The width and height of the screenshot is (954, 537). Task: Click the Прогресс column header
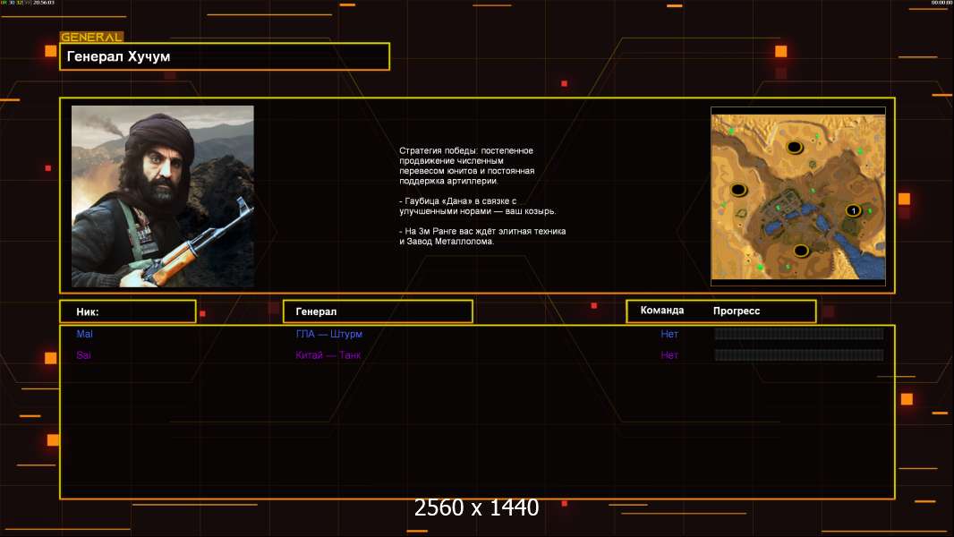pos(737,311)
